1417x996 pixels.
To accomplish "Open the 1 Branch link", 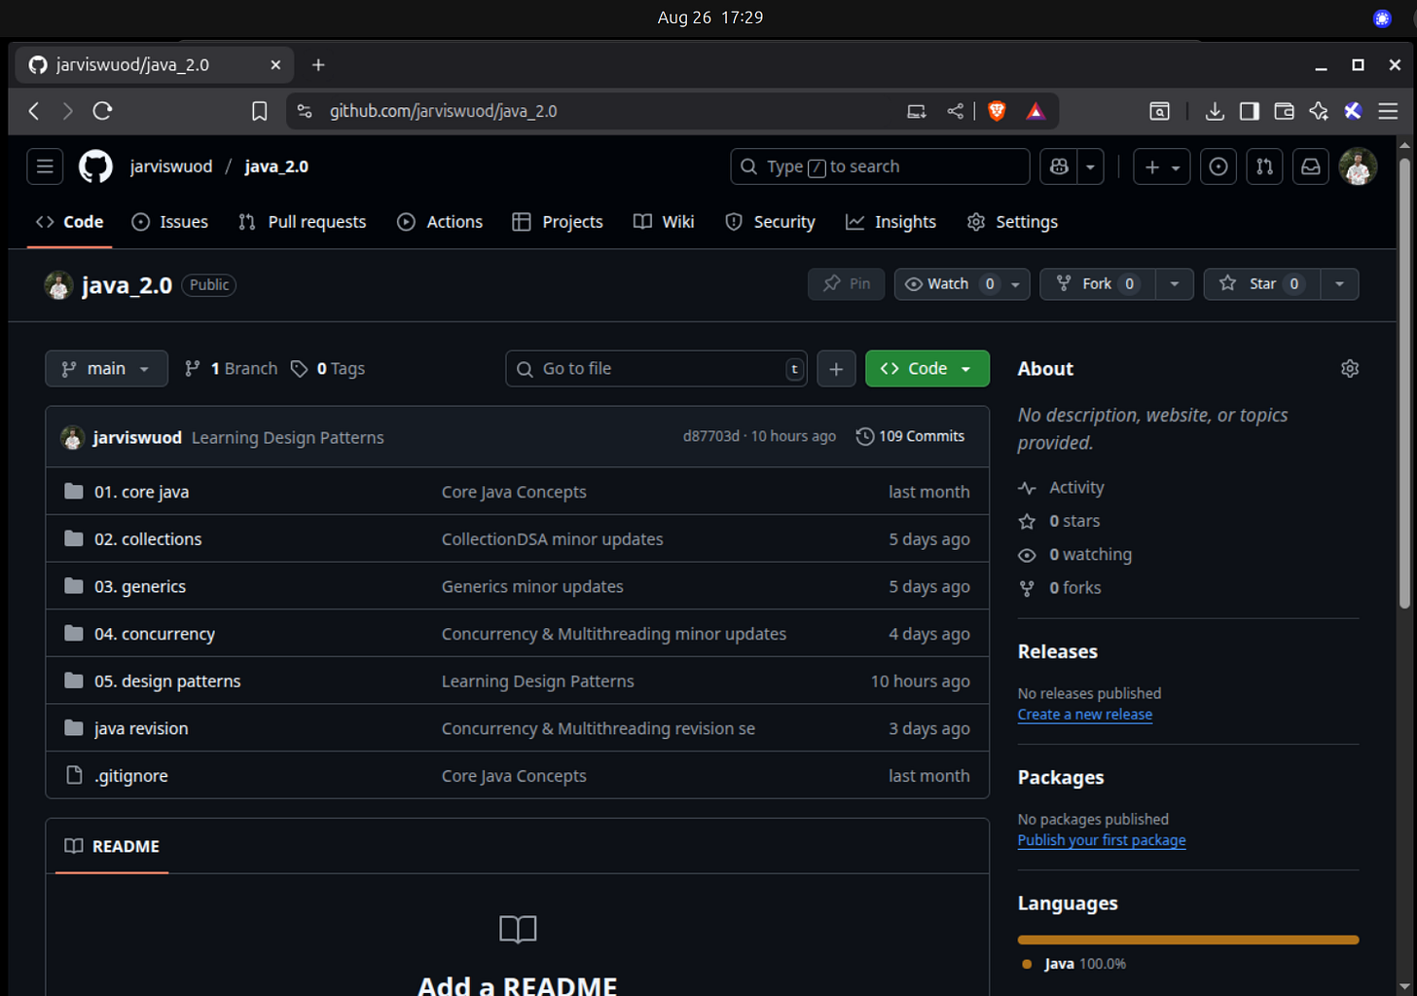I will pos(231,368).
